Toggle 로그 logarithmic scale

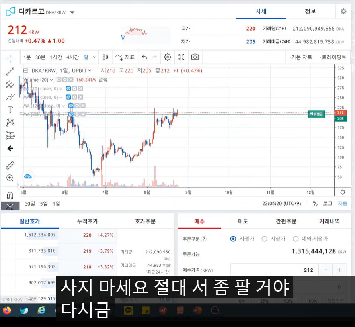coord(328,204)
